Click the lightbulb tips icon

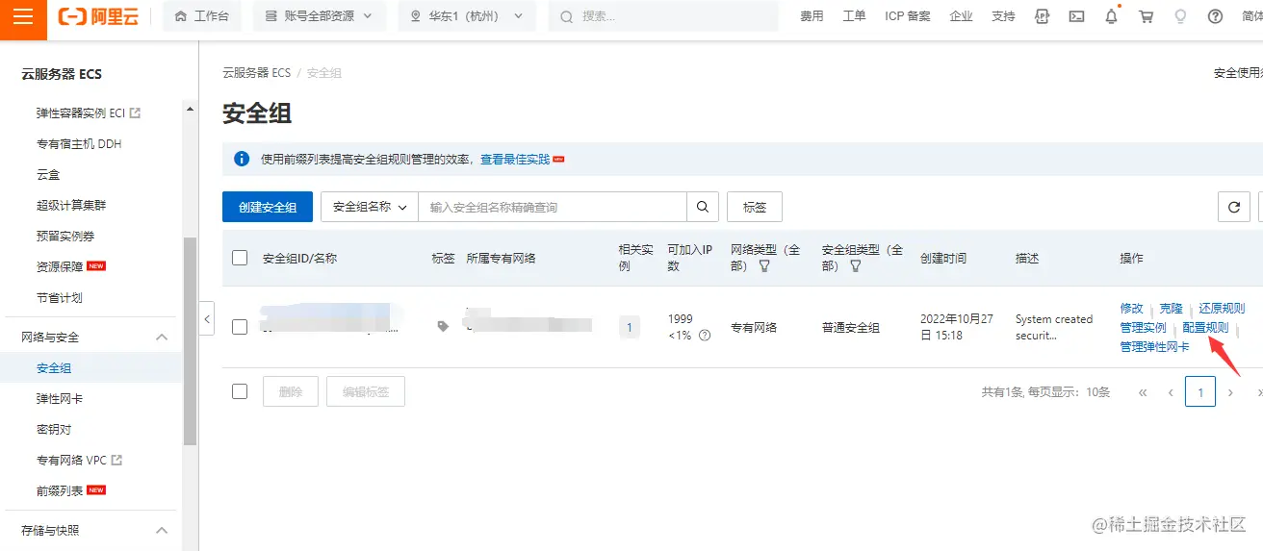click(1180, 16)
